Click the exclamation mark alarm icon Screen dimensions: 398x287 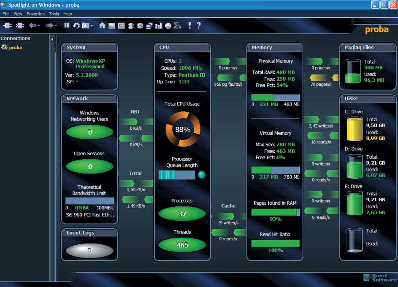(190, 25)
